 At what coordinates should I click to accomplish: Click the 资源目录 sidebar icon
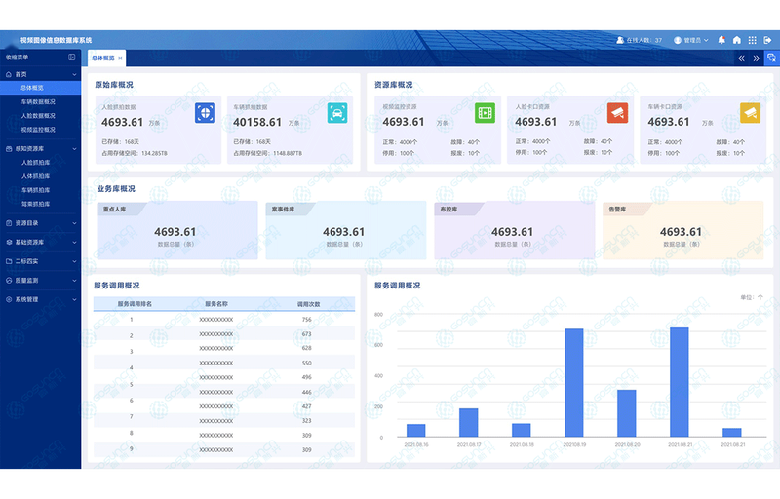point(9,223)
